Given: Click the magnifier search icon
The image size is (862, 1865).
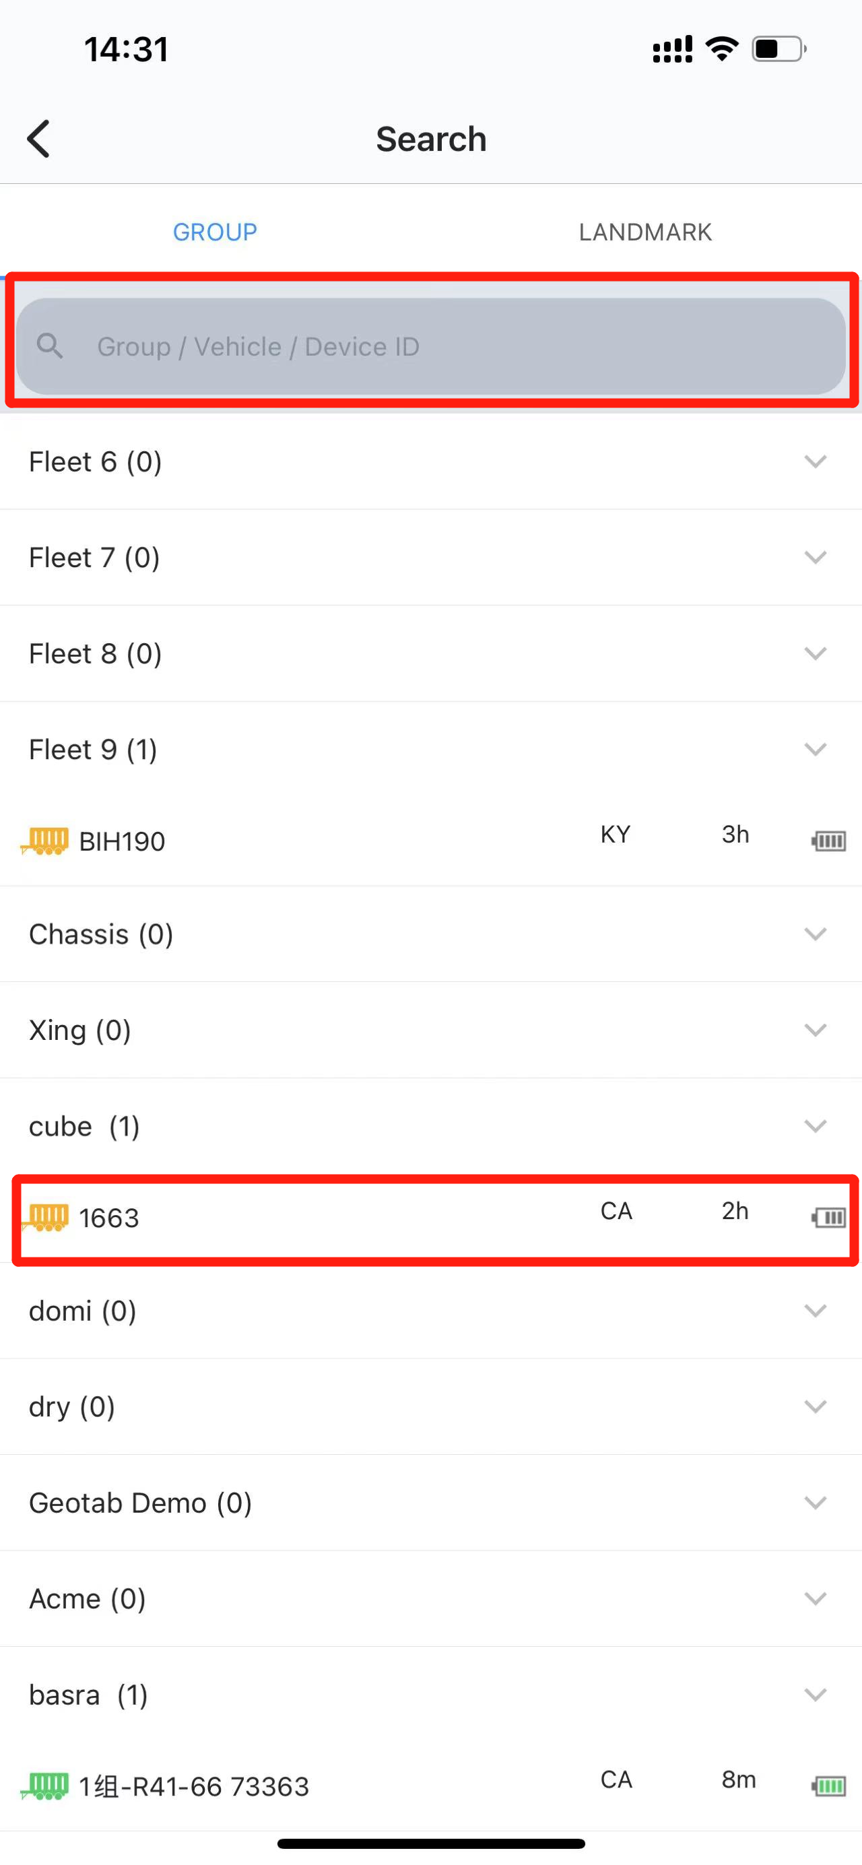Looking at the screenshot, I should pos(50,346).
